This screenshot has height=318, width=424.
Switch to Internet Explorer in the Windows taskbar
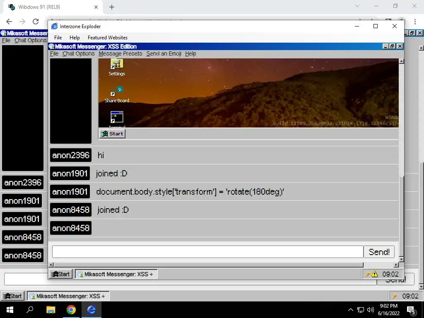[92, 310]
